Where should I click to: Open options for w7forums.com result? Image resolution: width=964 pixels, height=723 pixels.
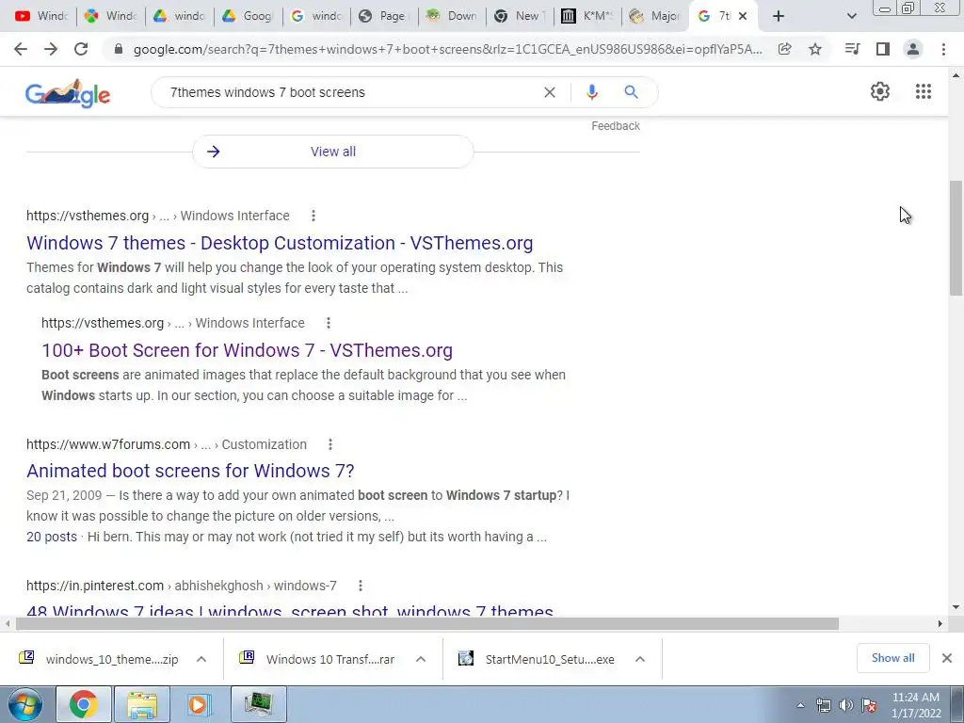pos(330,444)
